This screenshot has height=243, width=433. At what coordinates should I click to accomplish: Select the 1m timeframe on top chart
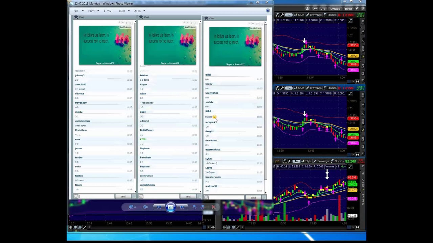[x=289, y=15]
